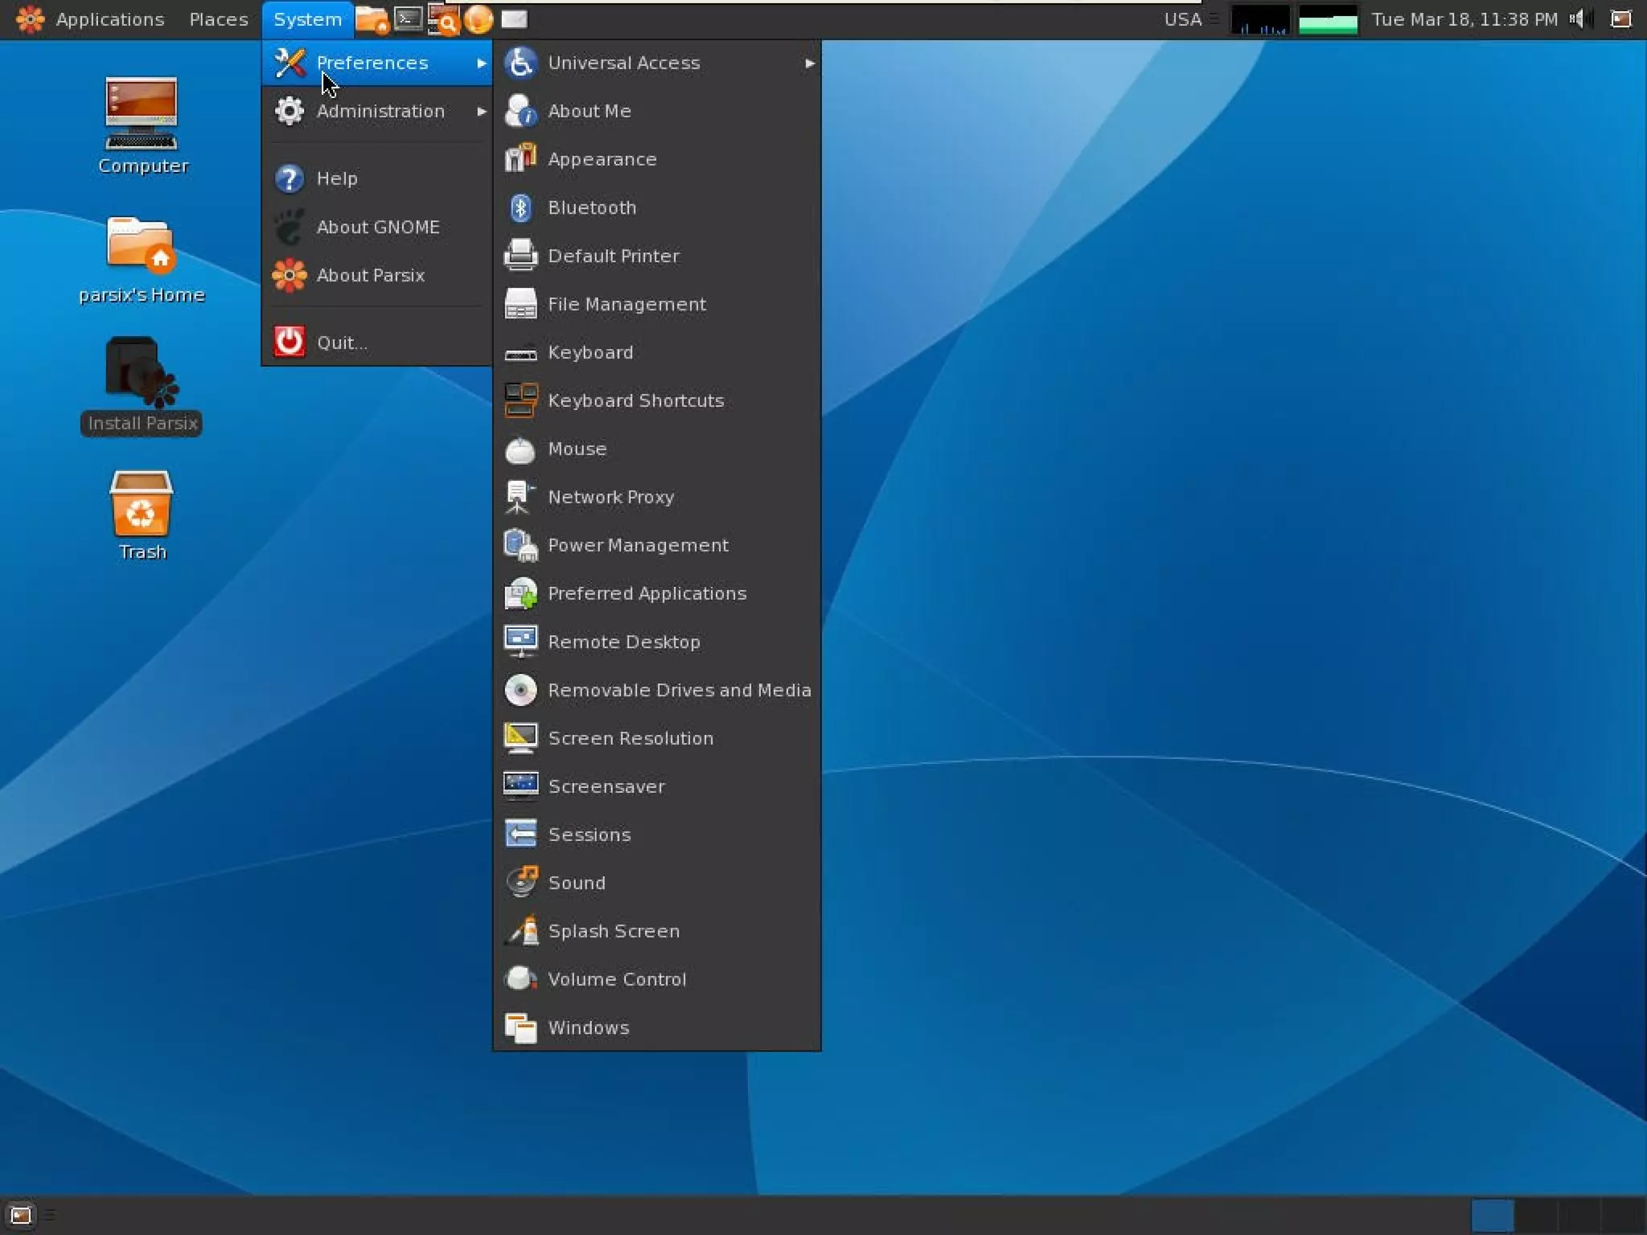Click the USA keyboard layout indicator
This screenshot has height=1235, width=1647.
tap(1182, 18)
